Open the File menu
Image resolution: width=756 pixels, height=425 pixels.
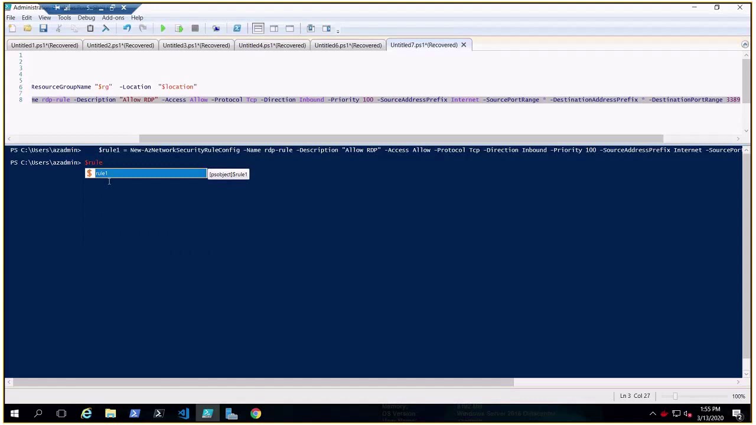(x=11, y=18)
